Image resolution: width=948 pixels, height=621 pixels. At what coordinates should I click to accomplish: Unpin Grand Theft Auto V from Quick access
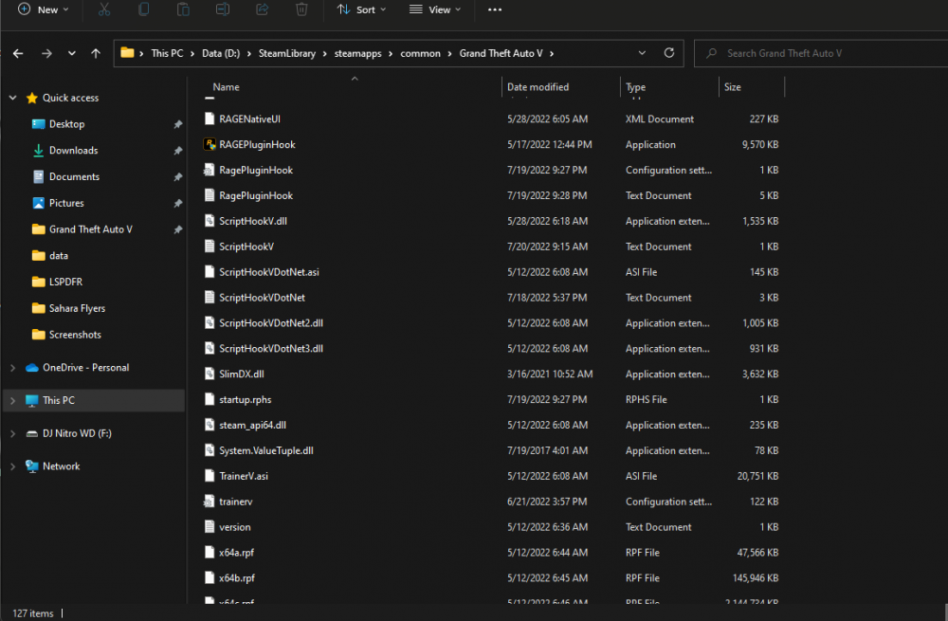177,228
